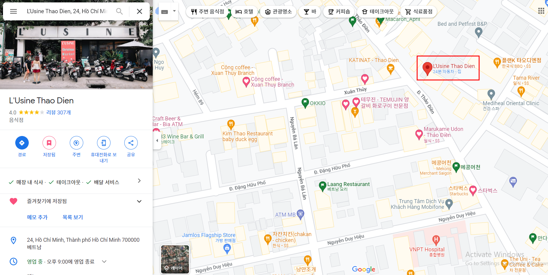Click the ATM MB pin
Image resolution: width=548 pixels, height=275 pixels.
[x=301, y=214]
